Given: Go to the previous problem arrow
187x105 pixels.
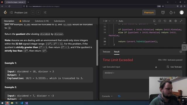Looking at the screenshot, I should click(33, 13).
